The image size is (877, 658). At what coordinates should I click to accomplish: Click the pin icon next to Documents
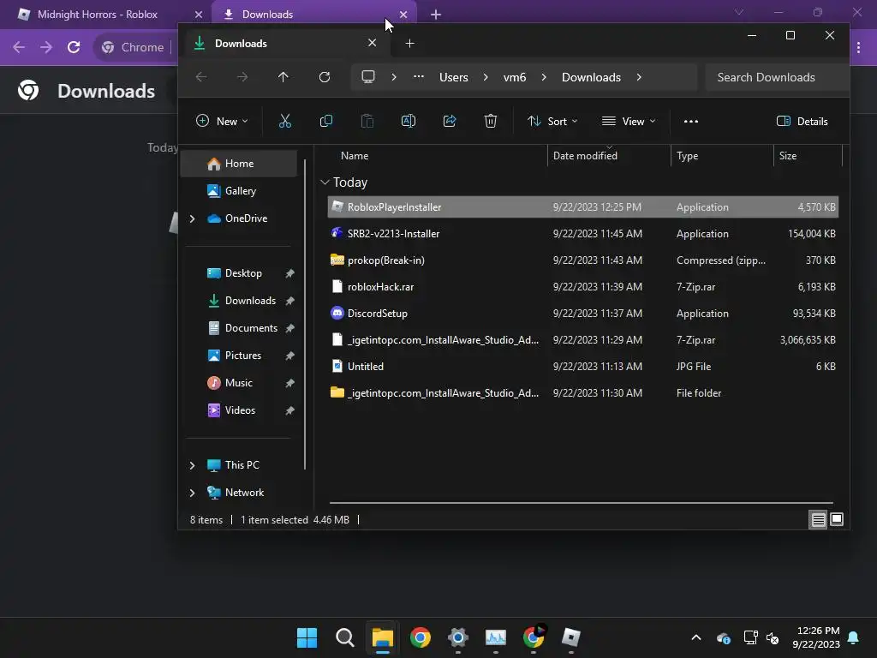tap(289, 328)
